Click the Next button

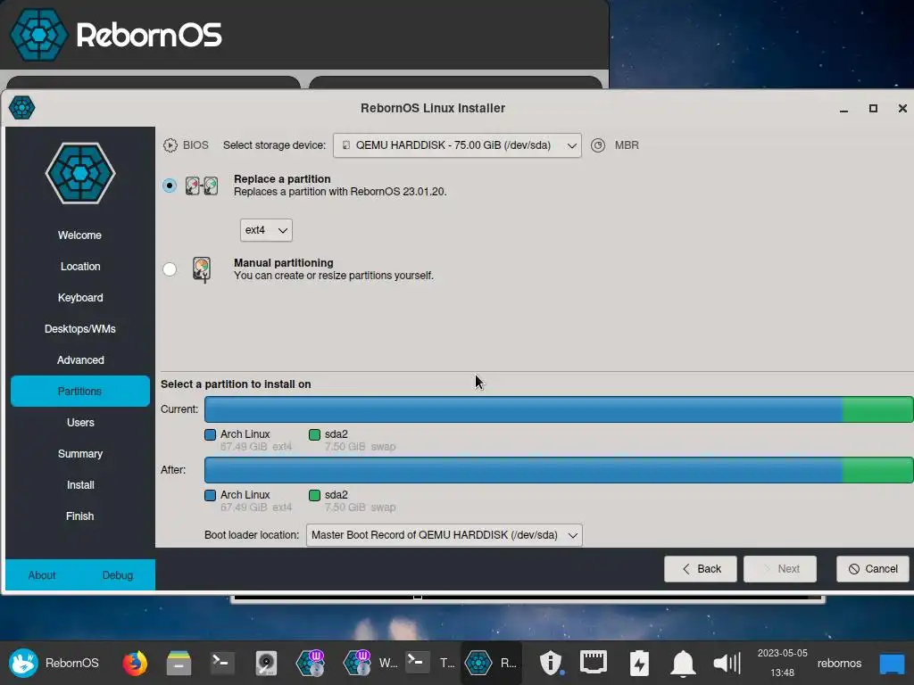780,568
